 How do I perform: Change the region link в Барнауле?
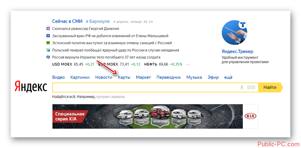pos(98,21)
